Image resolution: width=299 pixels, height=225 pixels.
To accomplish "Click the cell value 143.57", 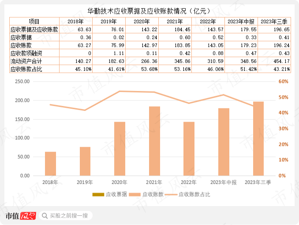I will tap(216, 30).
